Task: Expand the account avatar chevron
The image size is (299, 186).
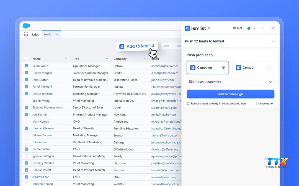Action: pos(254,28)
